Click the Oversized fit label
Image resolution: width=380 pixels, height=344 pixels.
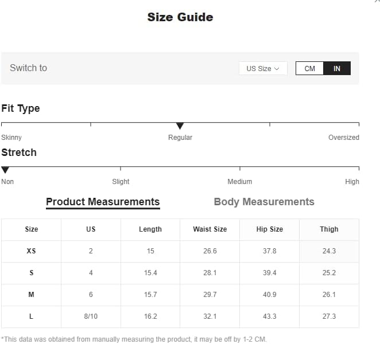pyautogui.click(x=343, y=138)
